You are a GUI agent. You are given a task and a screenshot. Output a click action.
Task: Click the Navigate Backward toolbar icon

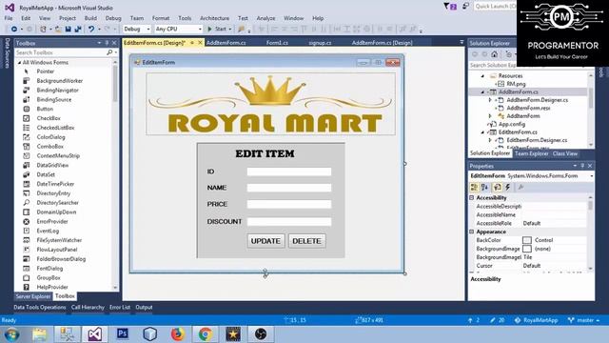(x=14, y=30)
